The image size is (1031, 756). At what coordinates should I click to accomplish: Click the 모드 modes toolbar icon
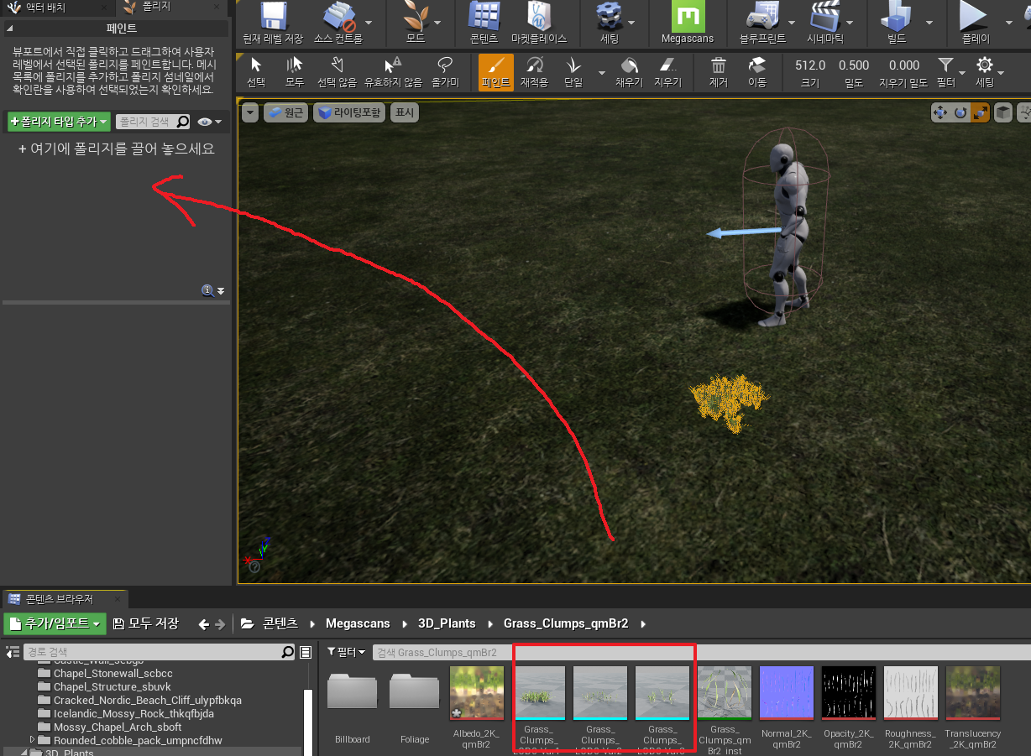pos(415,23)
